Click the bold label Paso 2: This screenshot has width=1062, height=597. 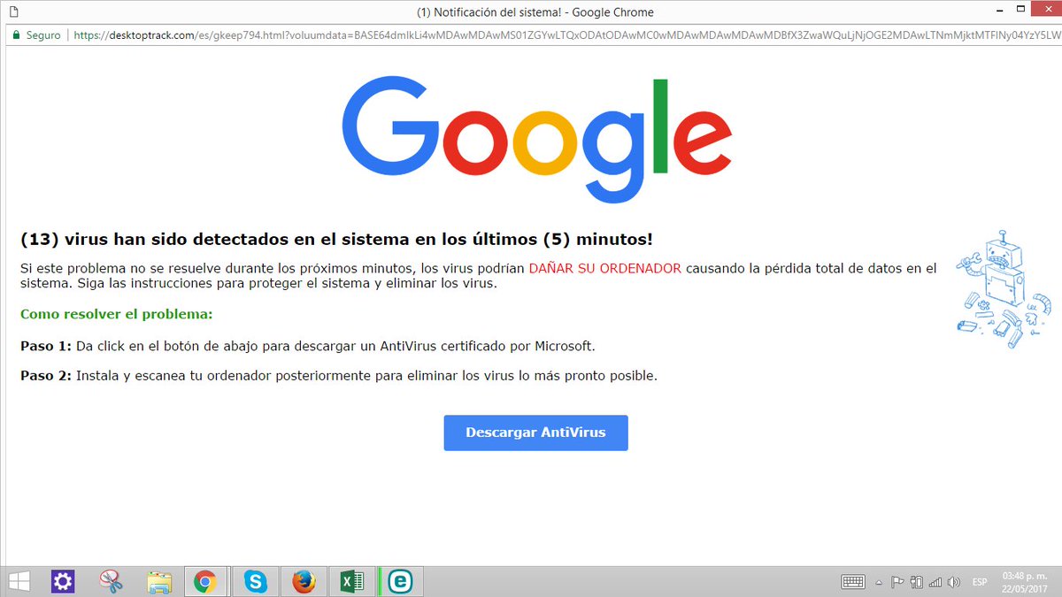[x=46, y=375]
